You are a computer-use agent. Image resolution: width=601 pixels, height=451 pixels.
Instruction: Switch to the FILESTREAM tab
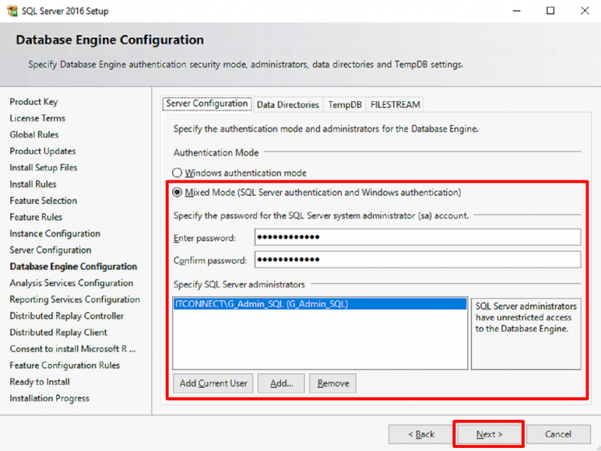(394, 104)
